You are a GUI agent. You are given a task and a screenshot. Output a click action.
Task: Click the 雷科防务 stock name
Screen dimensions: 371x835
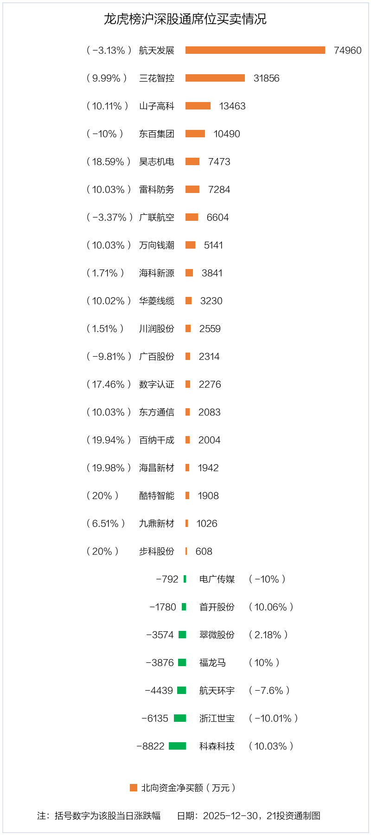(157, 190)
